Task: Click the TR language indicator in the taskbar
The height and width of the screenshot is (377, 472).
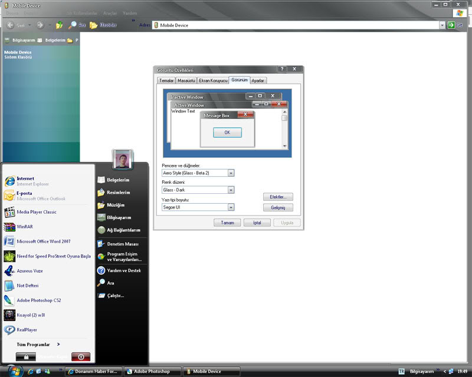Action: click(x=401, y=372)
